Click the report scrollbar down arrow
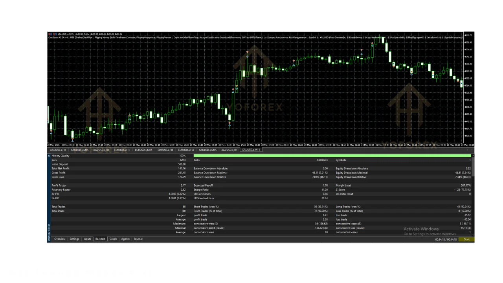The width and height of the screenshot is (503, 283). coord(473,235)
